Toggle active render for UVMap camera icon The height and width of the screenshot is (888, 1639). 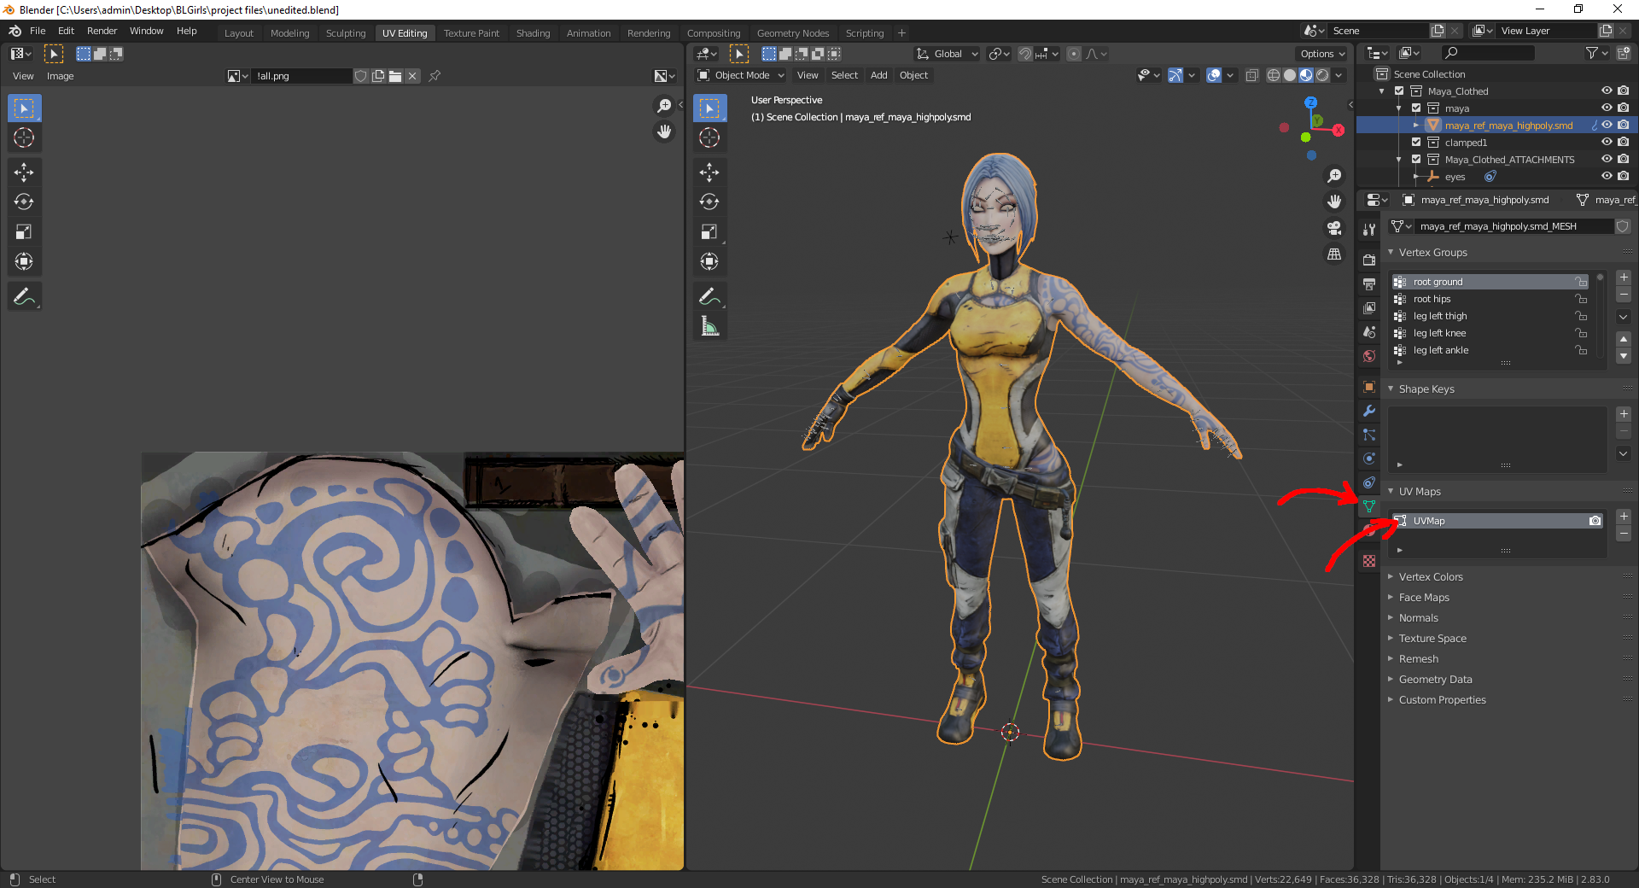coord(1595,521)
